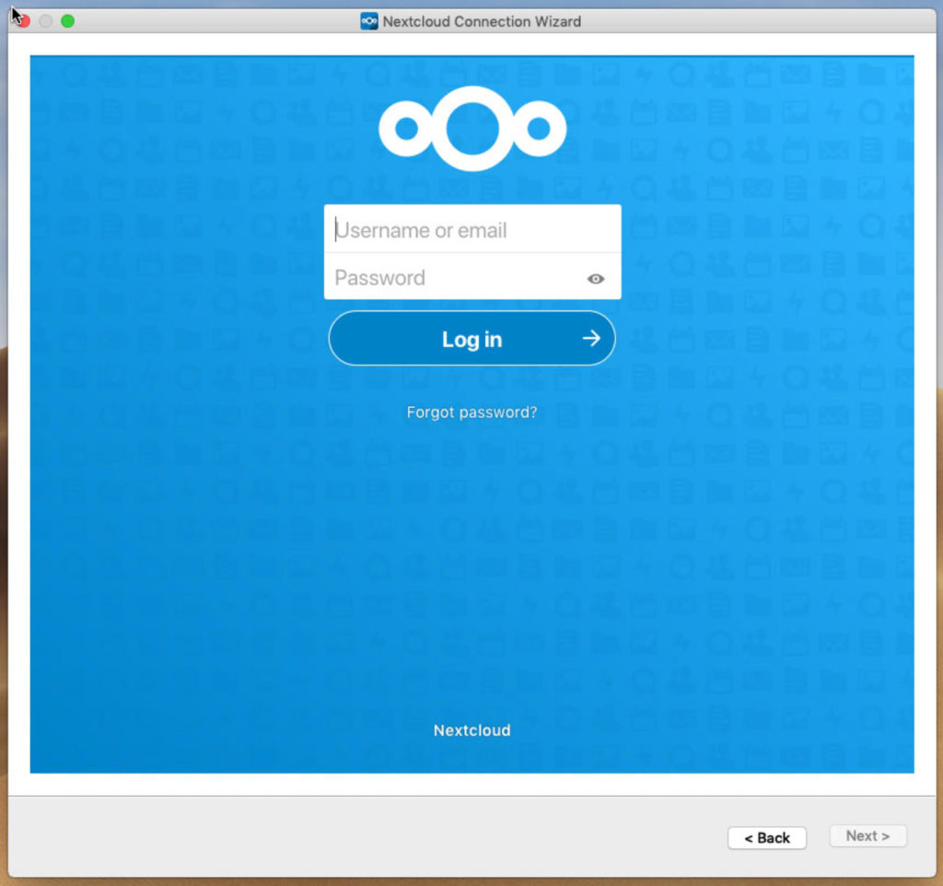Click the right small ring of Nextcloud logo

click(540, 130)
